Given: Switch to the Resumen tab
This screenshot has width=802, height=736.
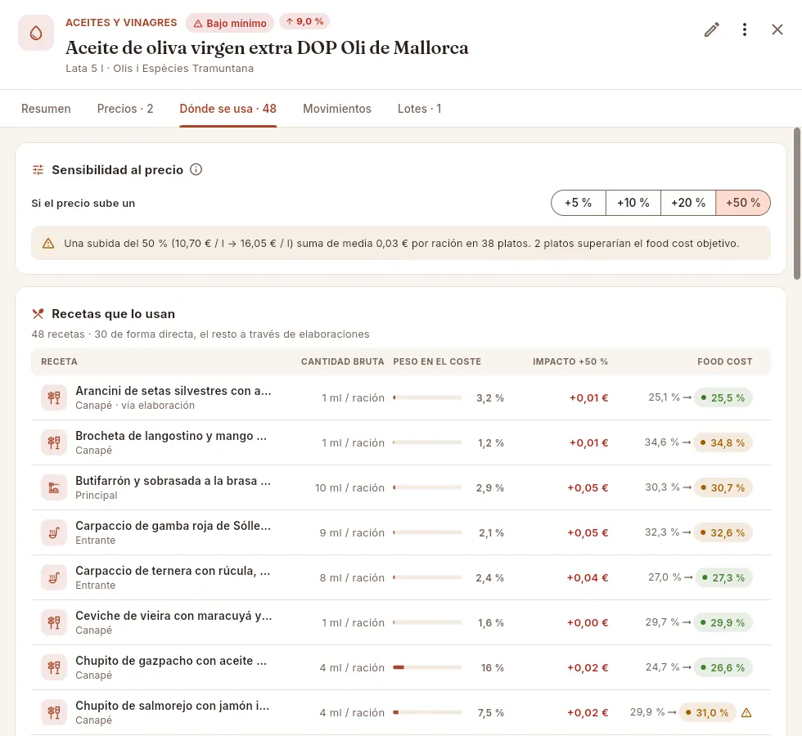Looking at the screenshot, I should 46,109.
